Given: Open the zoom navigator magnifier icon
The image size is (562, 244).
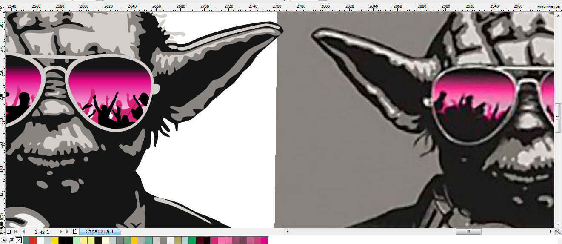Looking at the screenshot, I should click(558, 232).
